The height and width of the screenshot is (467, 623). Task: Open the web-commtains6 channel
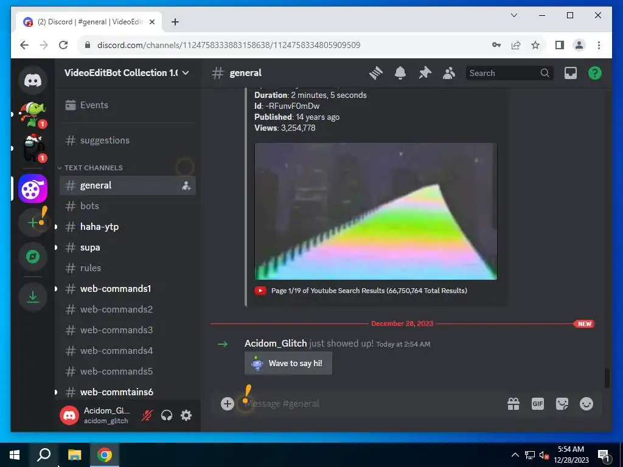(x=127, y=392)
